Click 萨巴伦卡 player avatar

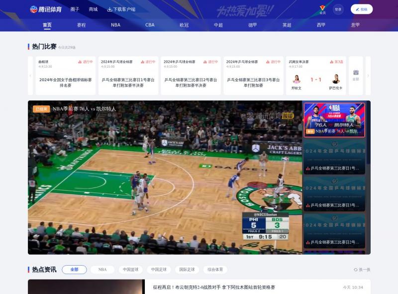pyautogui.click(x=336, y=79)
